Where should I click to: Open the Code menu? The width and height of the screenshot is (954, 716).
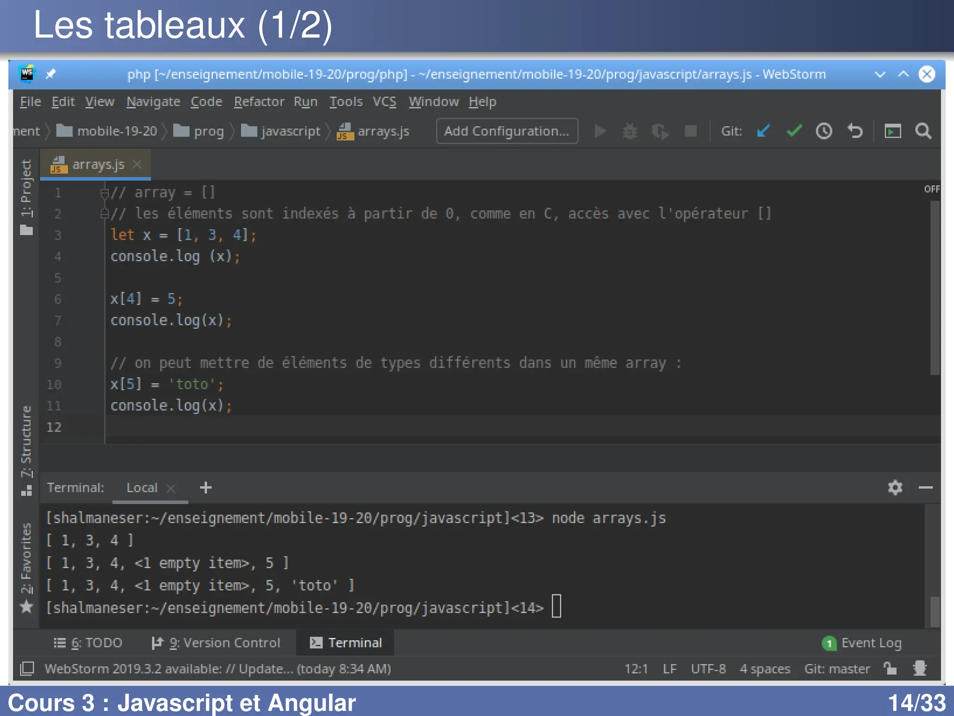206,102
